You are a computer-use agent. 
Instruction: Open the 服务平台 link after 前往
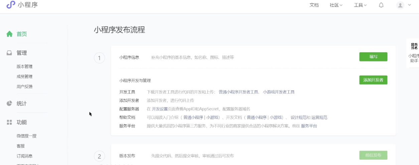pyautogui.click(x=309, y=126)
